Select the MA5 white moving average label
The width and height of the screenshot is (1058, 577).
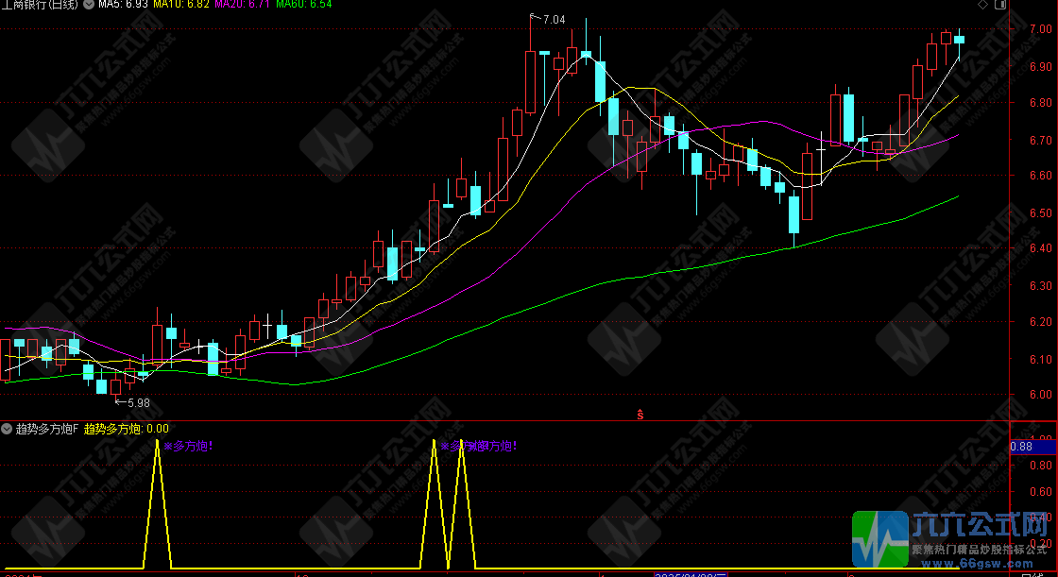pos(123,6)
